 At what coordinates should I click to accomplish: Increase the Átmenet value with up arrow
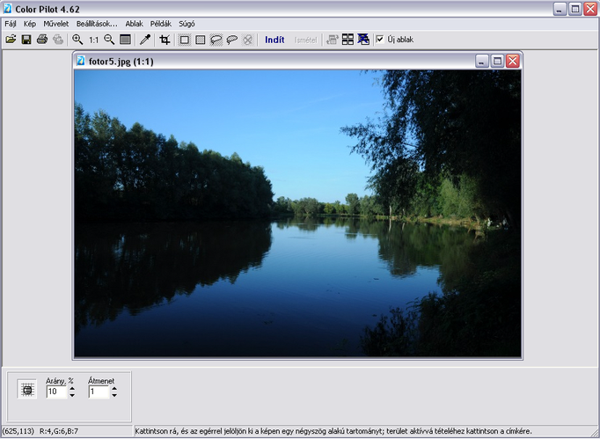(113, 388)
